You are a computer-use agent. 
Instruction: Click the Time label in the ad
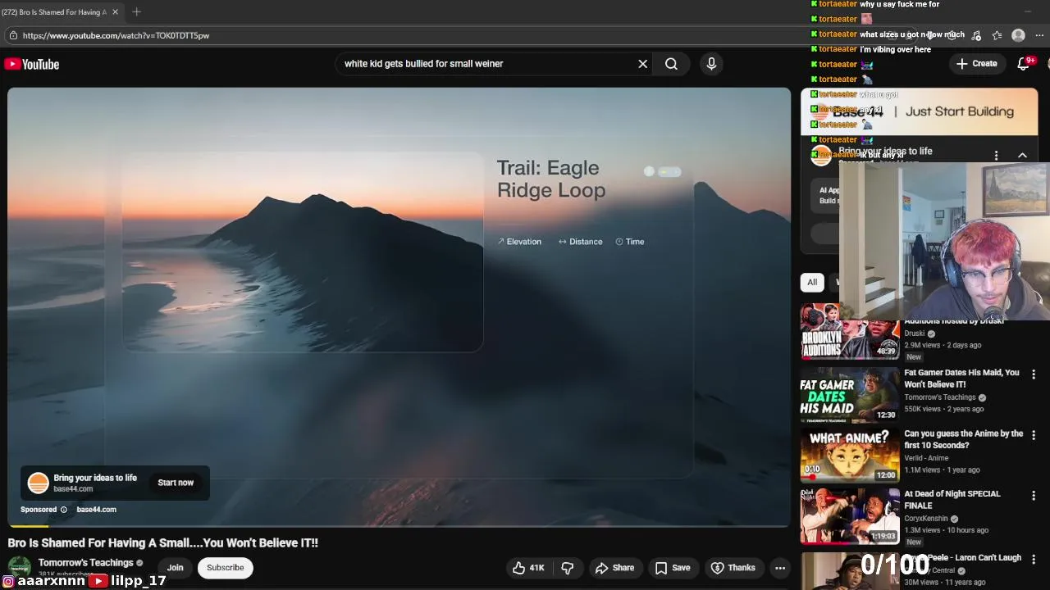[630, 242]
